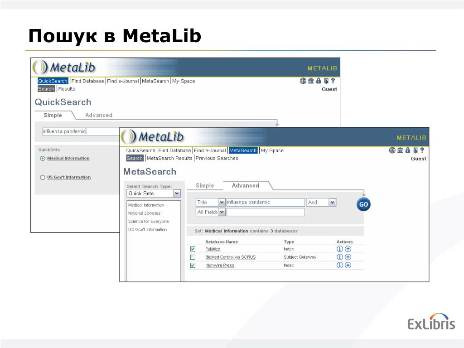Open Highwire Press link
This screenshot has height=348, width=464.
coord(220,266)
